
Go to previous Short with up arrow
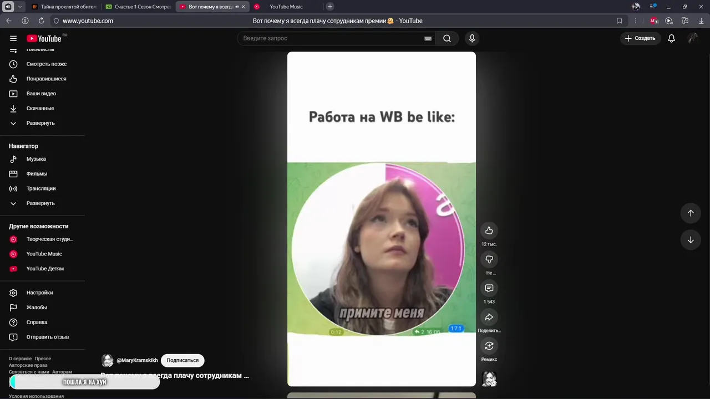(x=691, y=213)
